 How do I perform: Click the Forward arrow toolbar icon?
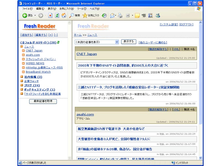(41, 15)
